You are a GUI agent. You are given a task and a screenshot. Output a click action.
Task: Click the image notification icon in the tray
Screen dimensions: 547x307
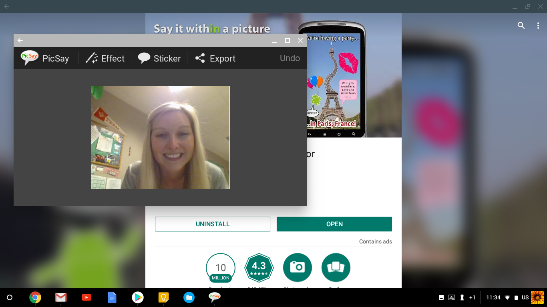coord(441,297)
